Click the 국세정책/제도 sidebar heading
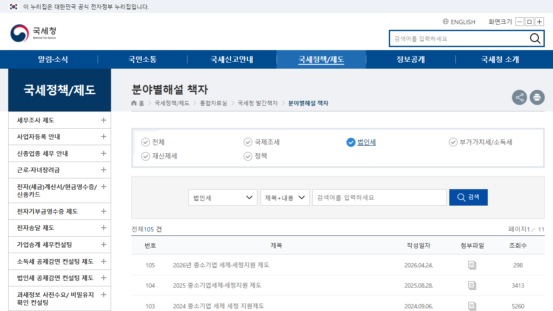The width and height of the screenshot is (553, 311). pos(60,90)
